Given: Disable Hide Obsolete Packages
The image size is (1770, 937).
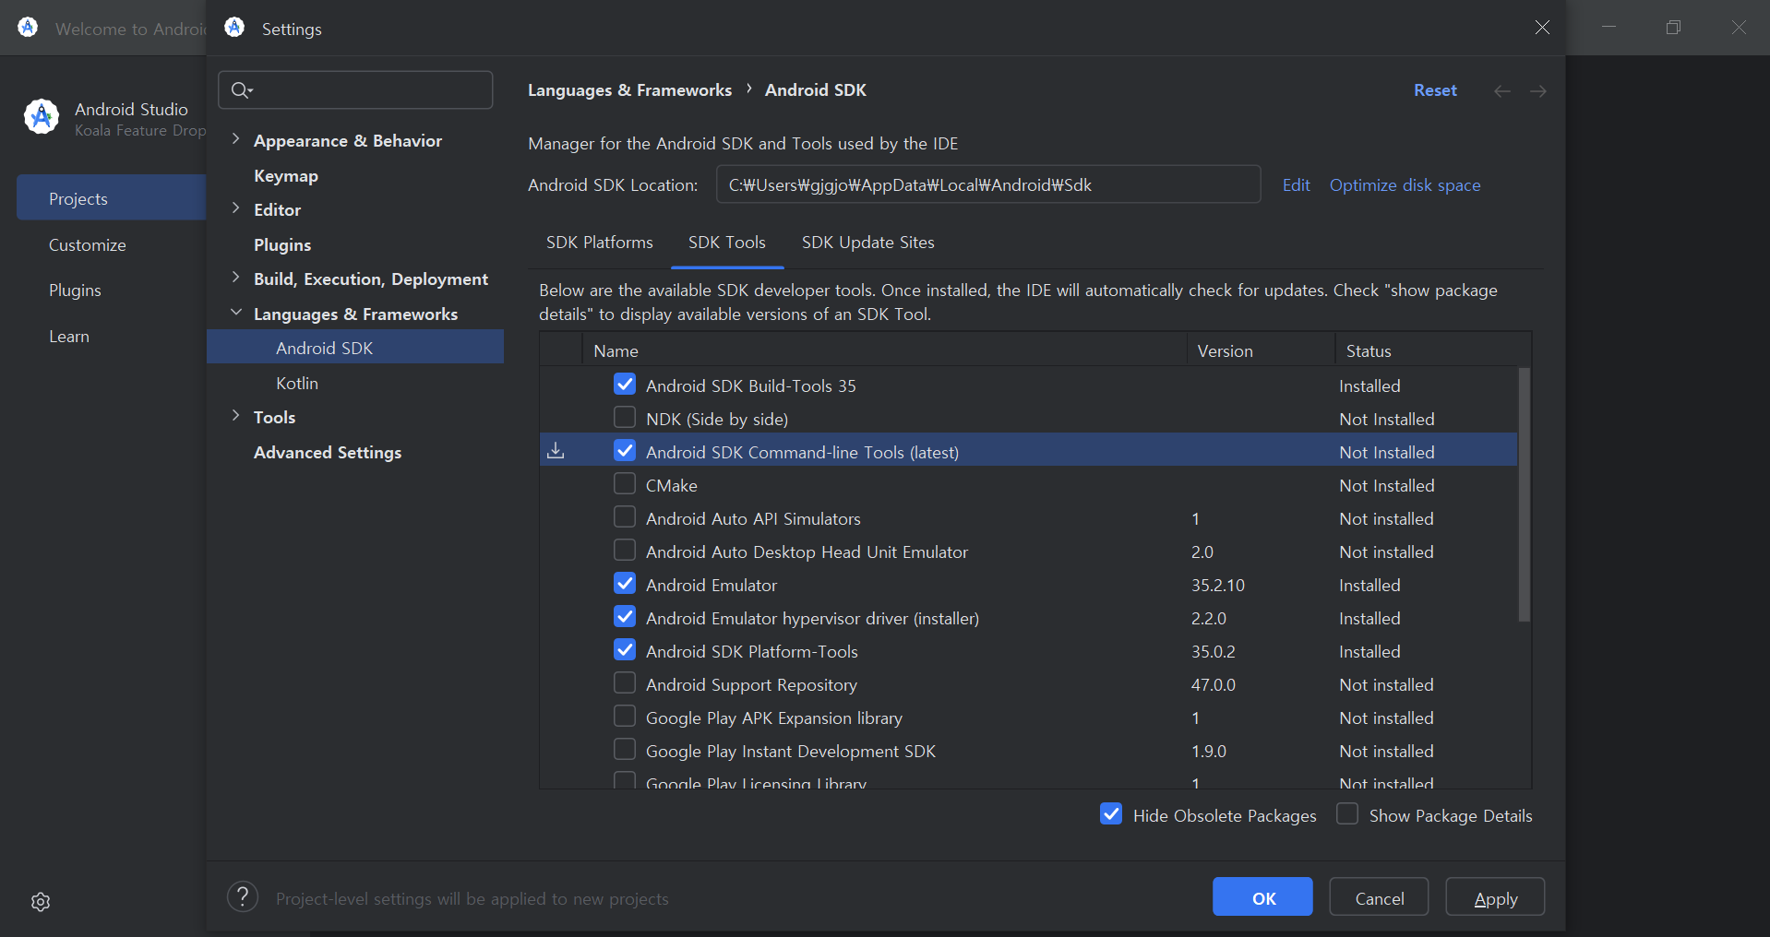Looking at the screenshot, I should point(1111,813).
